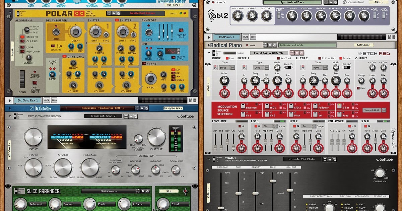Click FET Compressor Transient Snap 2 patch display

tap(103, 116)
